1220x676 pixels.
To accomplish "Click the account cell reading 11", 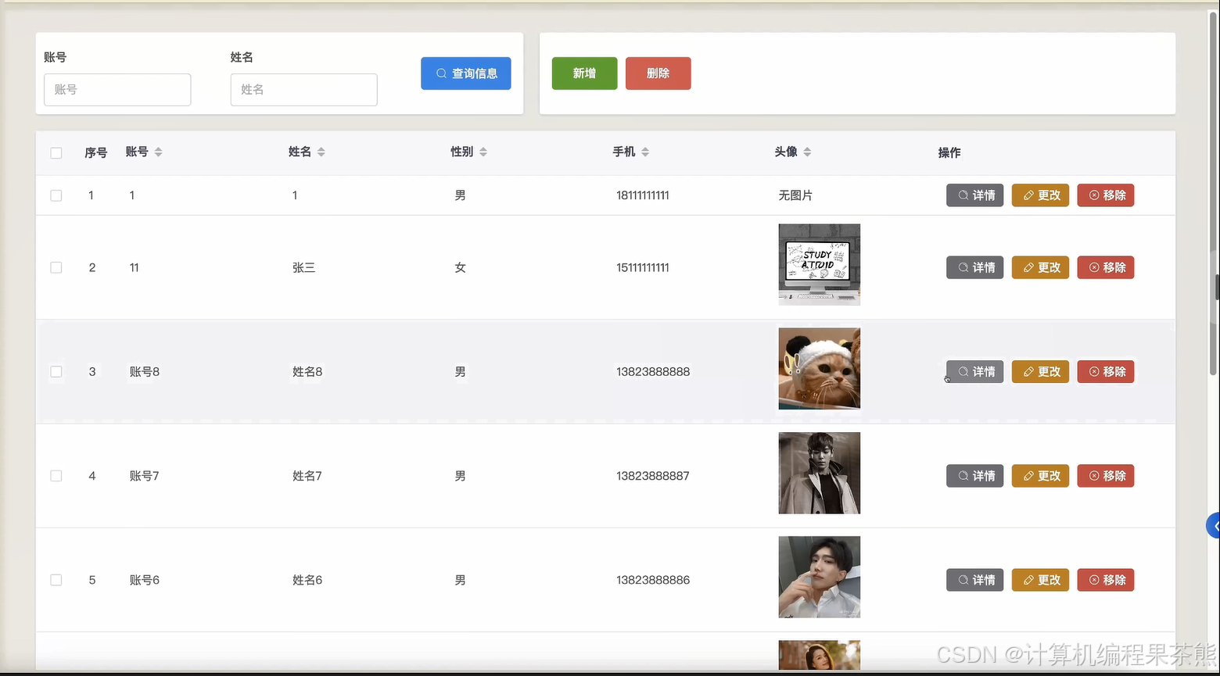I will pos(135,267).
